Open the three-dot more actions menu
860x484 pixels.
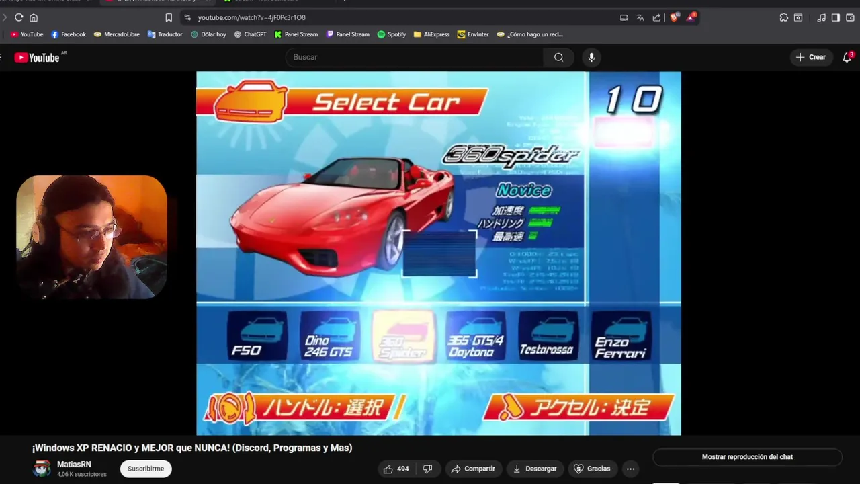pos(630,469)
